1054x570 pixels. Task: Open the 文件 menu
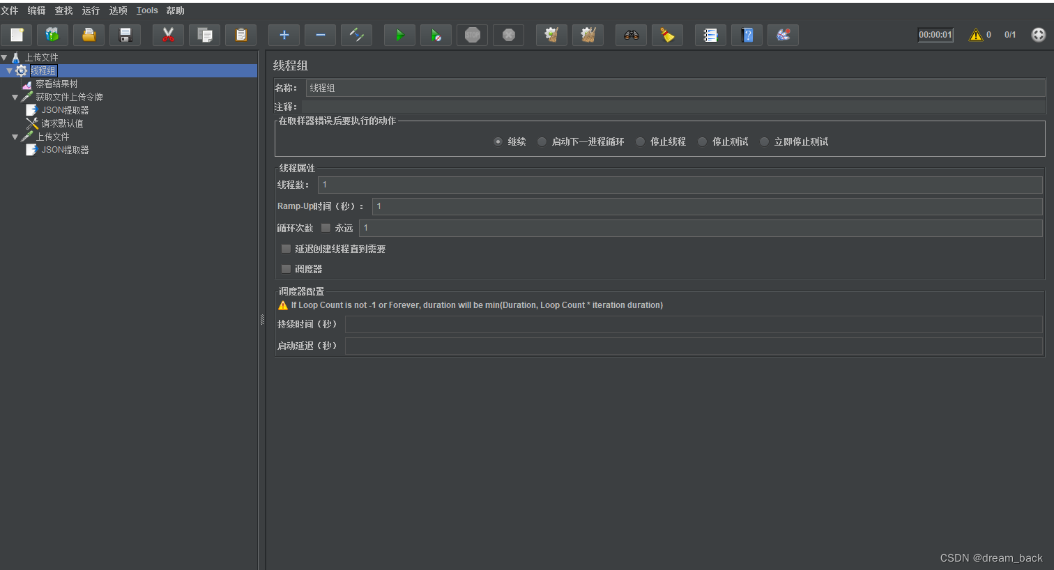pyautogui.click(x=9, y=10)
